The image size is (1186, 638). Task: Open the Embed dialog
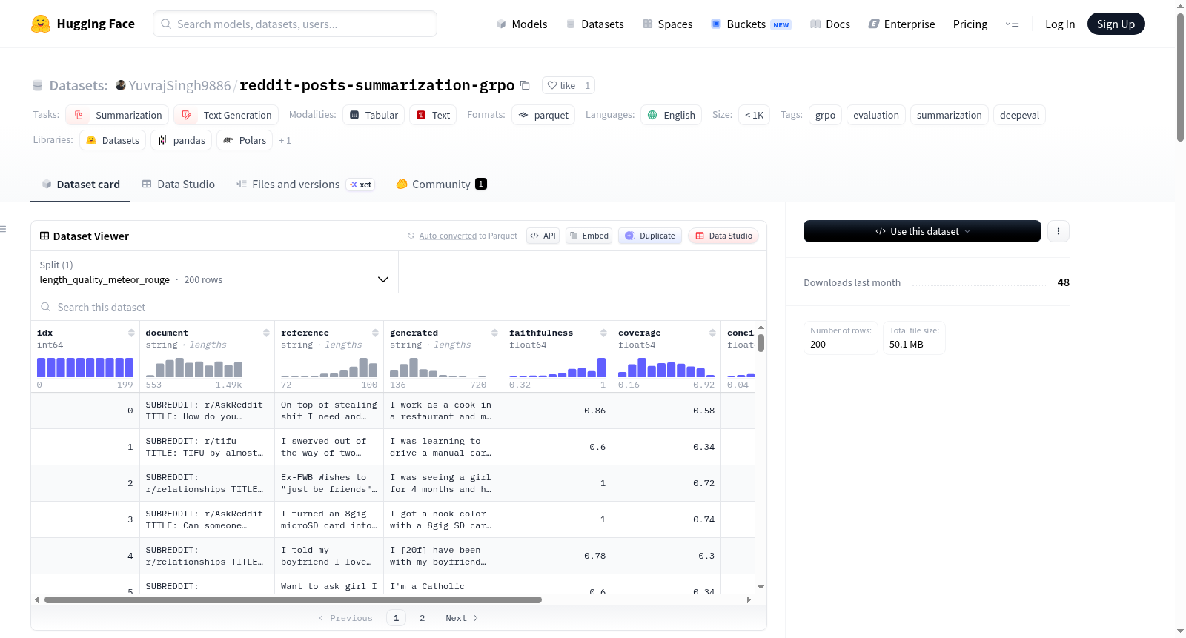pyautogui.click(x=589, y=236)
